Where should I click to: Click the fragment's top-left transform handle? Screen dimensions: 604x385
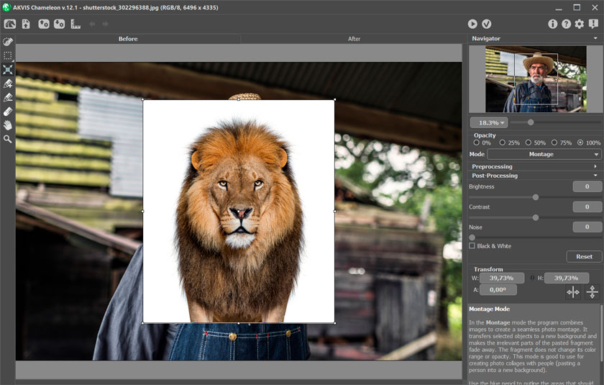click(143, 99)
